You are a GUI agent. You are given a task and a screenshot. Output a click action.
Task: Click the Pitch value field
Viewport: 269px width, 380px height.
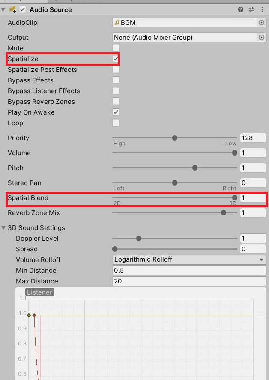[253, 168]
